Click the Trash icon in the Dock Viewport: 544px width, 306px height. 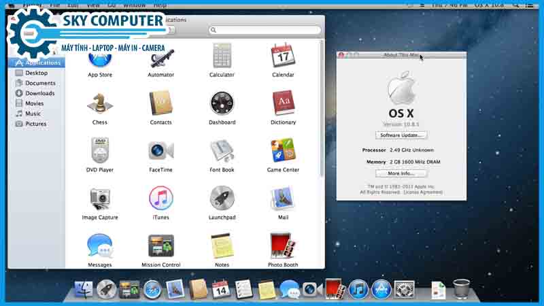point(461,289)
